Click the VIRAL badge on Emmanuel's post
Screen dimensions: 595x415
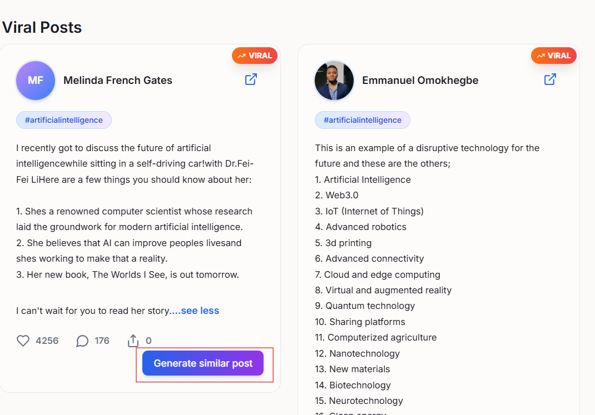pos(553,56)
